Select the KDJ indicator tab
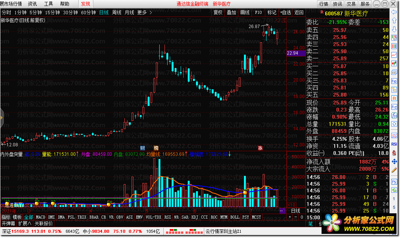 tap(195, 217)
